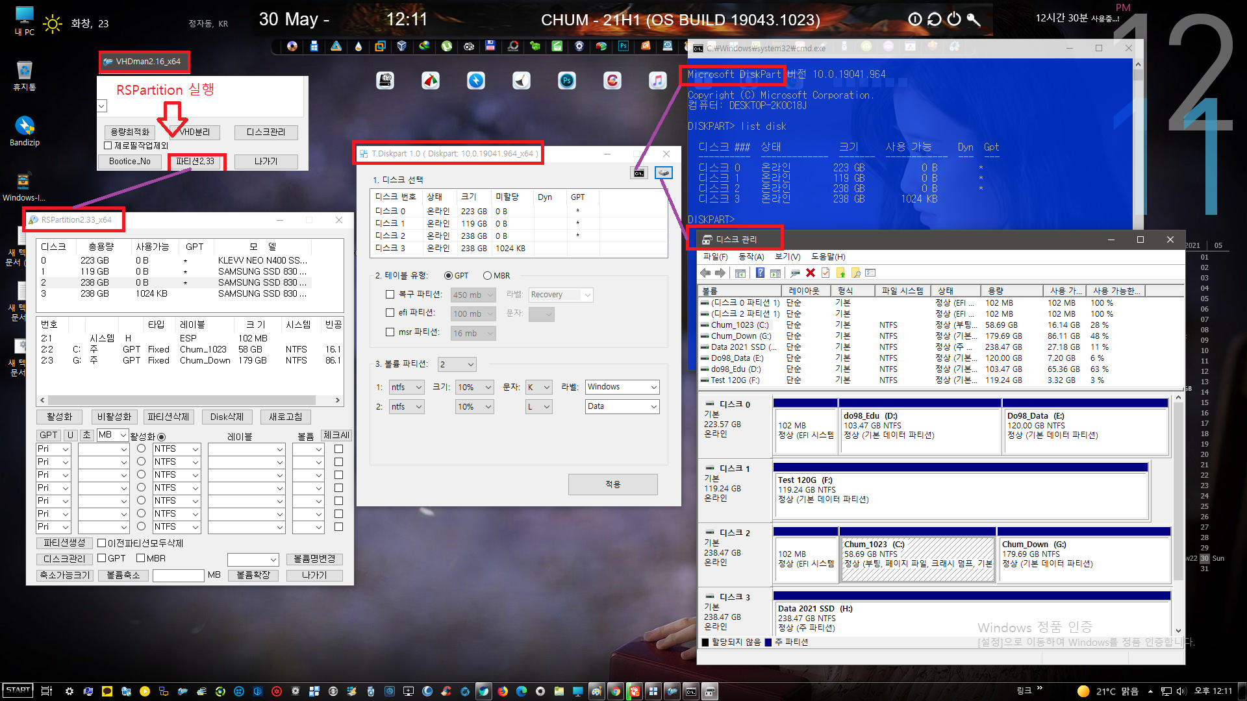Click the connect drive icon in Disk Management toolbar
The height and width of the screenshot is (701, 1247).
click(x=795, y=273)
